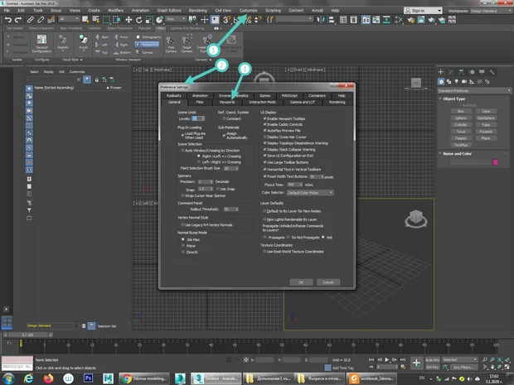514x385 pixels.
Task: Click OK in Preference Settings dialog
Action: click(302, 282)
